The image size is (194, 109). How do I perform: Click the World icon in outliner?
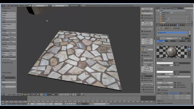click(x=161, y=15)
